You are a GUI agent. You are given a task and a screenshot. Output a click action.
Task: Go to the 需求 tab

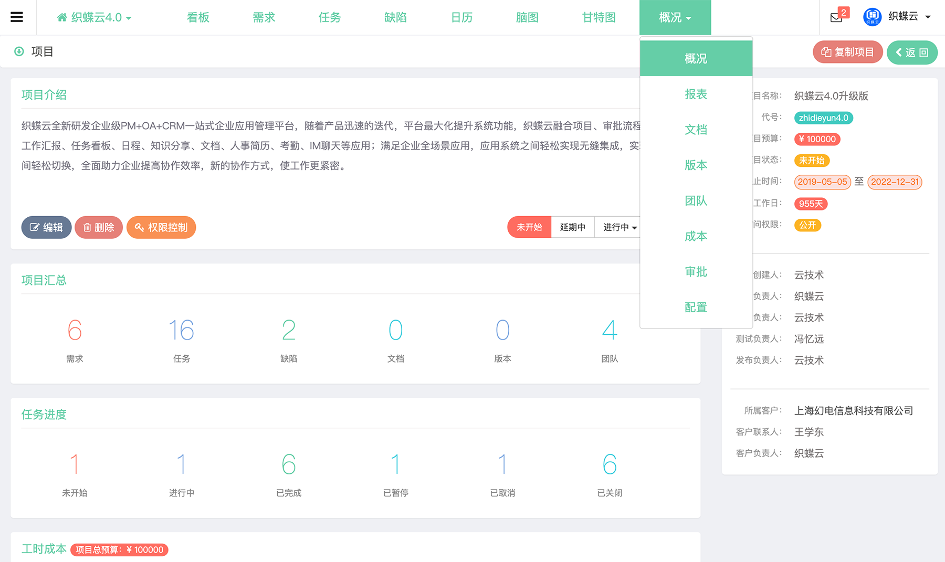(264, 17)
